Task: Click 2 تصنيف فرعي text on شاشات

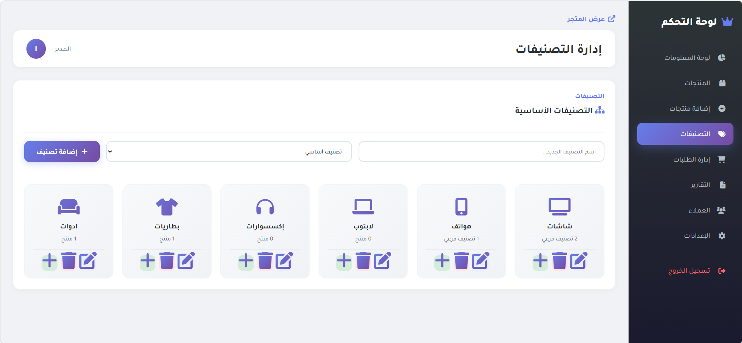Action: click(x=559, y=239)
